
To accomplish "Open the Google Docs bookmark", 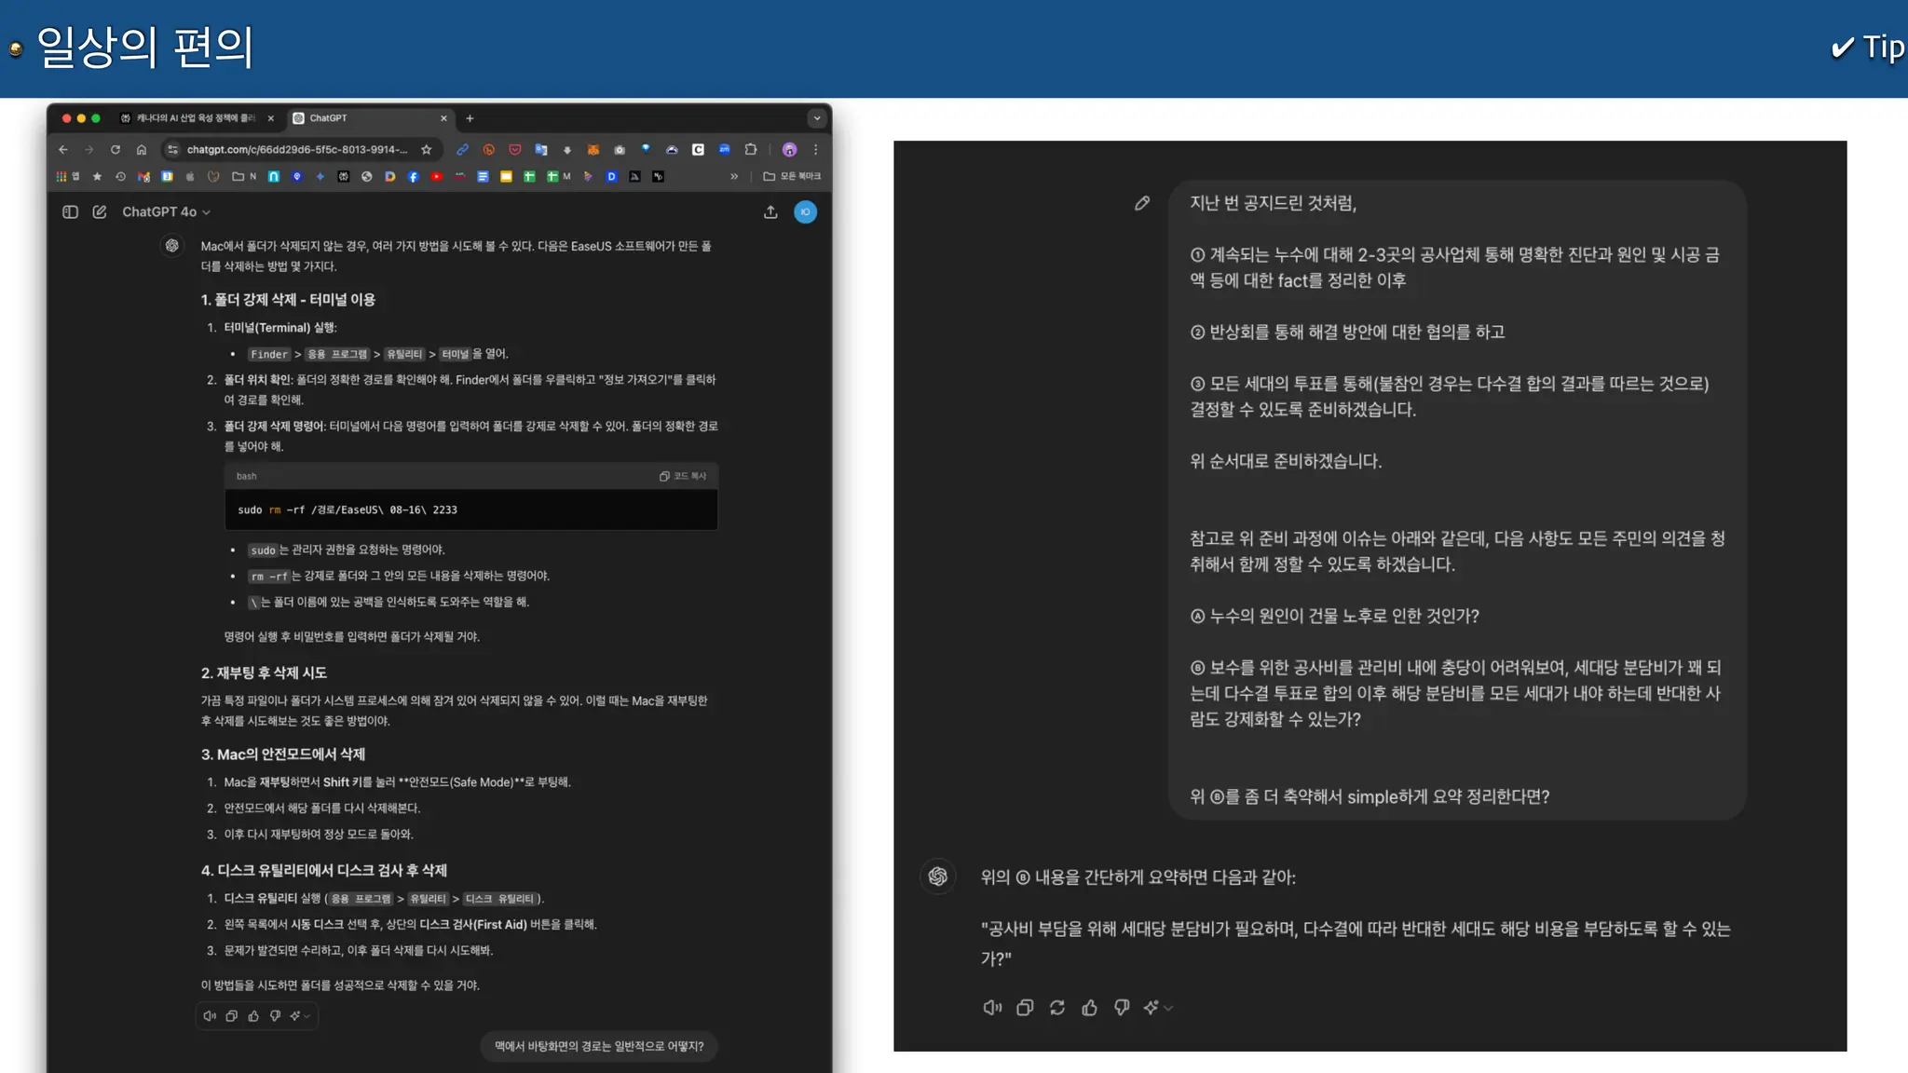I will coord(483,176).
